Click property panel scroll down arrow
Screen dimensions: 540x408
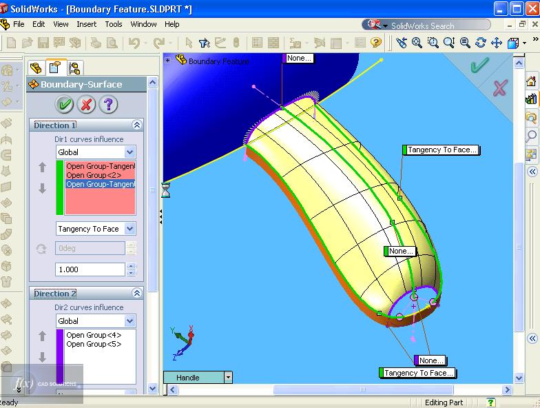pyautogui.click(x=153, y=389)
